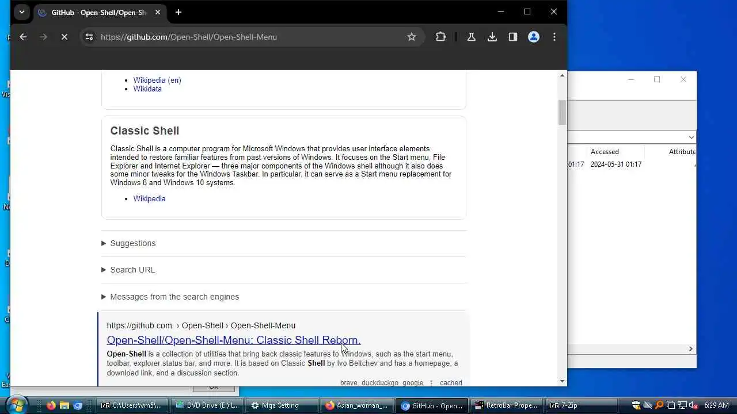Open Chrome Labs flask icon
The width and height of the screenshot is (737, 414).
point(471,37)
